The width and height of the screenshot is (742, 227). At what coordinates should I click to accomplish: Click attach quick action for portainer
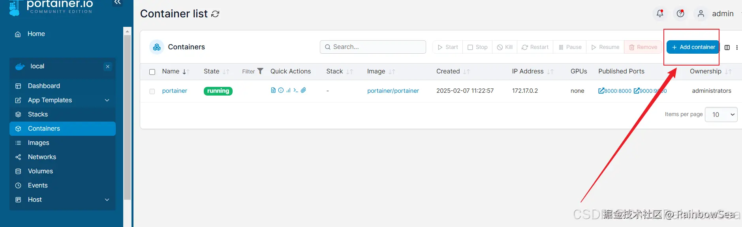coord(303,90)
